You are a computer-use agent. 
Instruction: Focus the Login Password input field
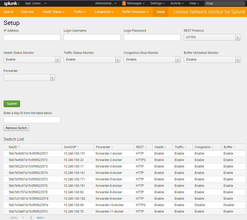point(152,37)
